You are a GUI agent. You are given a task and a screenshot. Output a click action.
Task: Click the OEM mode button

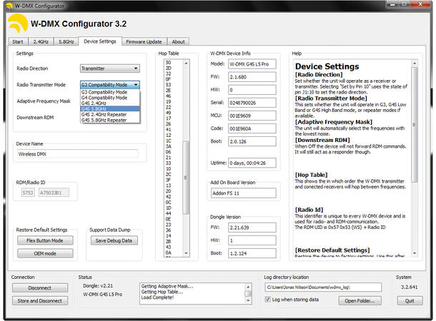click(45, 253)
